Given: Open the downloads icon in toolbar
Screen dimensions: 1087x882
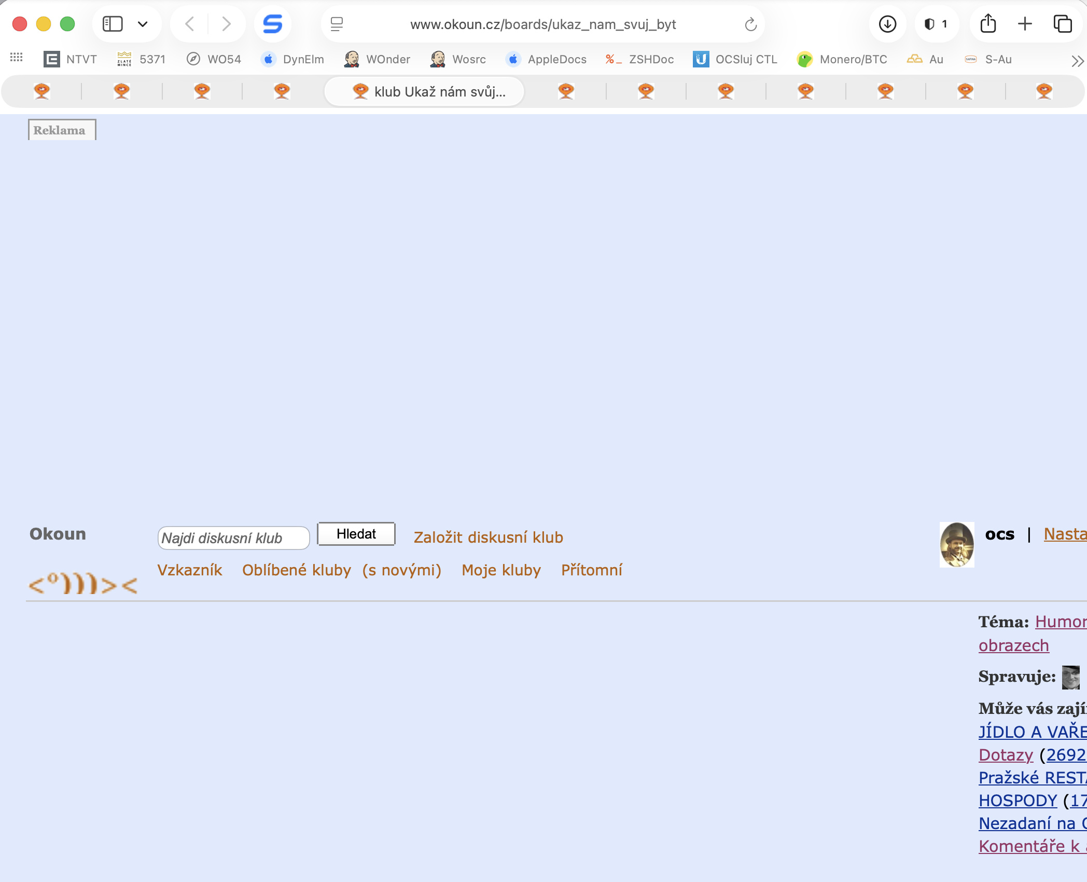Looking at the screenshot, I should tap(887, 24).
